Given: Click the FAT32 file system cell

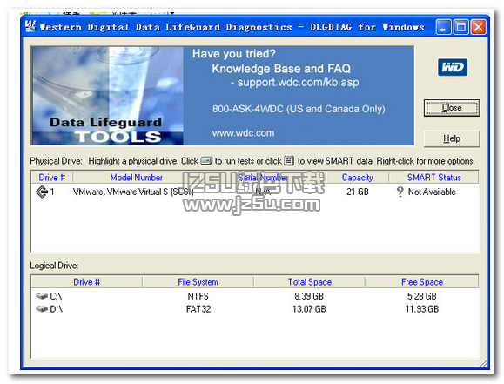Looking at the screenshot, I should coord(198,309).
